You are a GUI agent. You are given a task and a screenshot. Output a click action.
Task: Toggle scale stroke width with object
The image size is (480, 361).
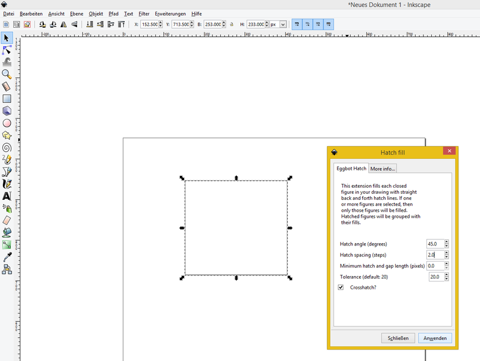(x=297, y=24)
